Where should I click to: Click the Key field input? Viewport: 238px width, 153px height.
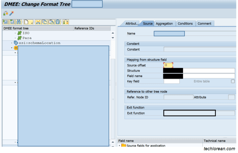click(172, 81)
